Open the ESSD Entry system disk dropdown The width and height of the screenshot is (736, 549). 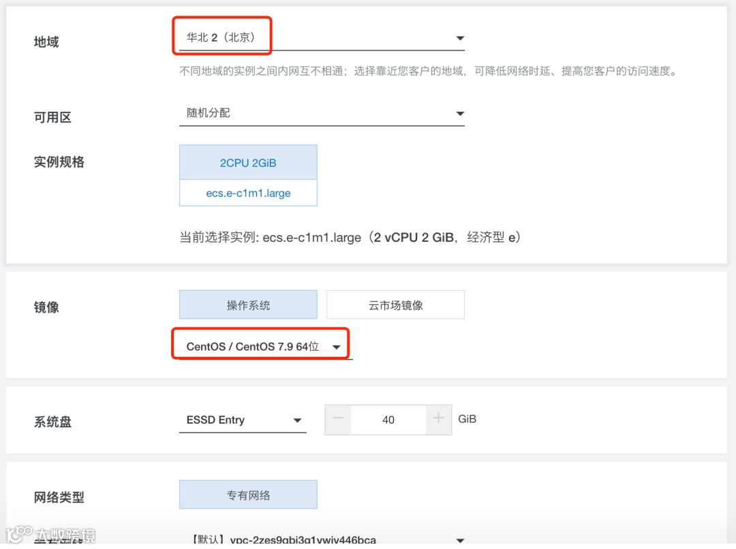pyautogui.click(x=243, y=420)
